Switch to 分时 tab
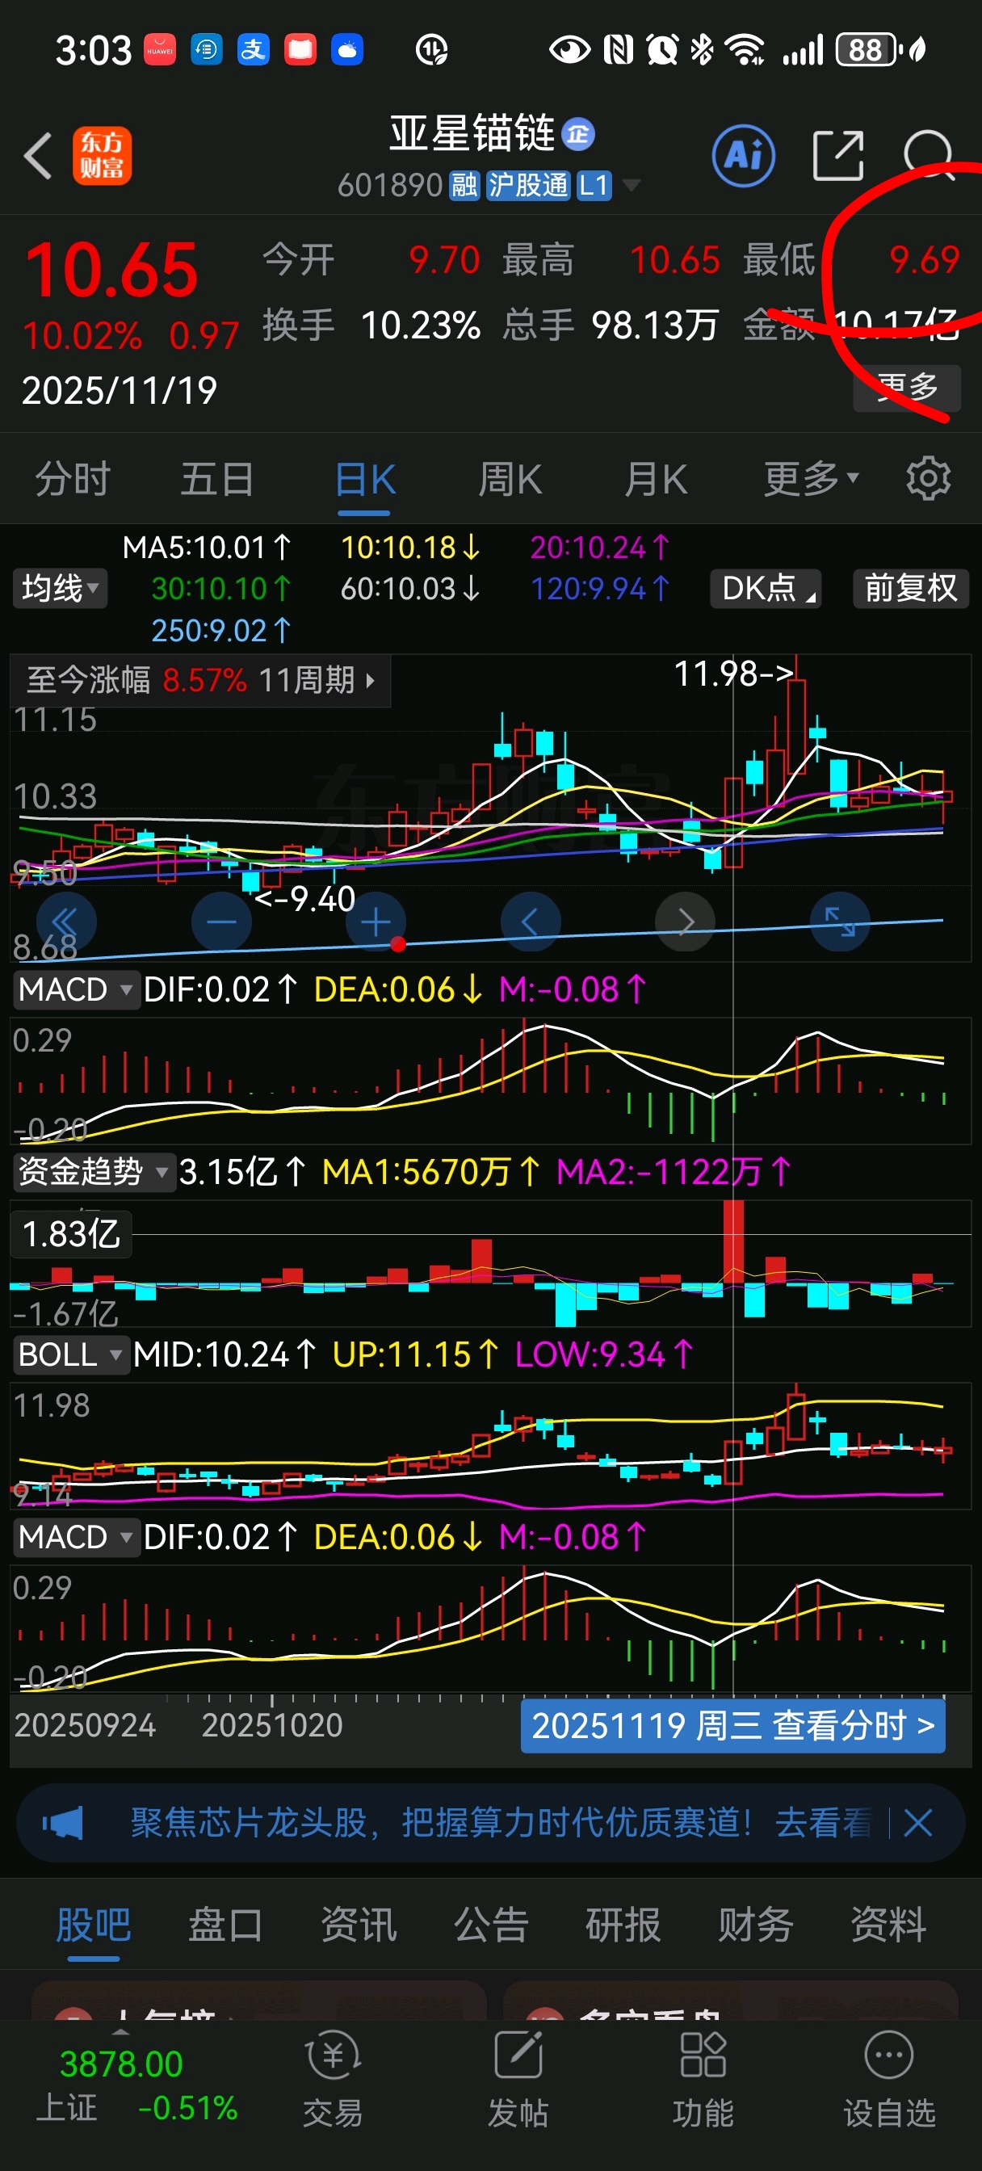The width and height of the screenshot is (982, 2171). 73,479
